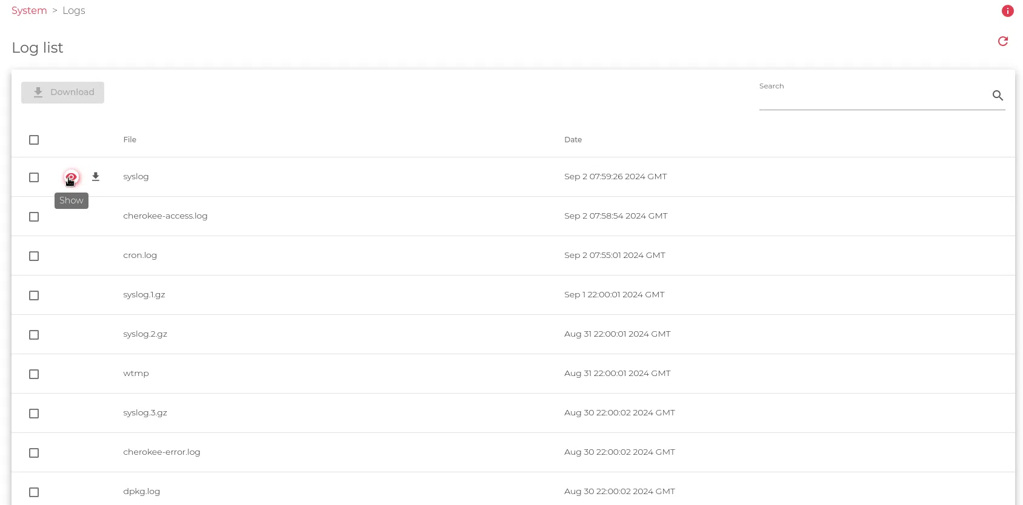Download the syslog file via row icon
Image resolution: width=1023 pixels, height=505 pixels.
96,177
